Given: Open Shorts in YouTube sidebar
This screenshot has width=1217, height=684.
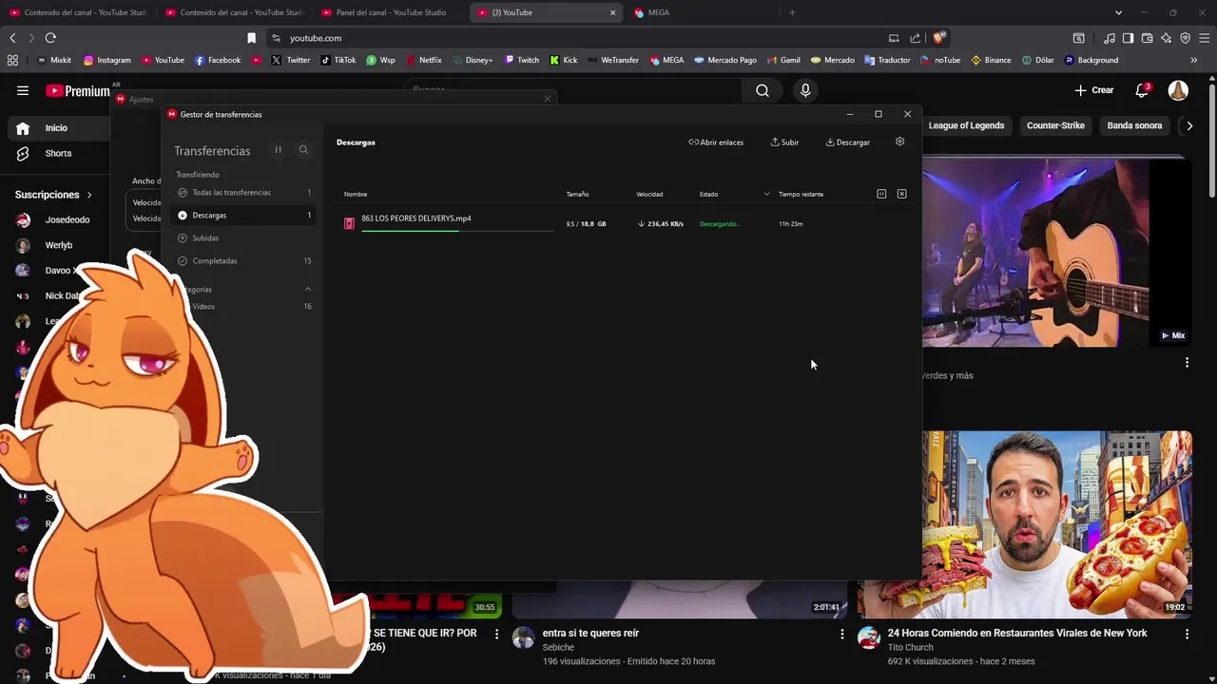Looking at the screenshot, I should coord(57,153).
